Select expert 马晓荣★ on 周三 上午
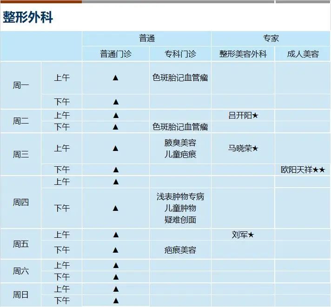This screenshot has width=331, height=307. tap(243, 149)
